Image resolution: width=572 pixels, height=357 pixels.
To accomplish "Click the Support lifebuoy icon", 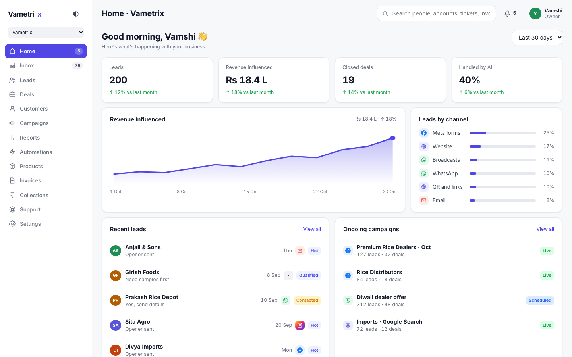I will click(x=12, y=209).
